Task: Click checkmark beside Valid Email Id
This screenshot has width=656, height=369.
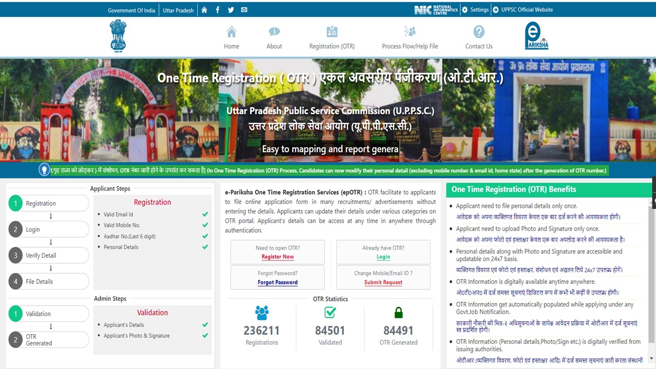Action: pos(205,214)
